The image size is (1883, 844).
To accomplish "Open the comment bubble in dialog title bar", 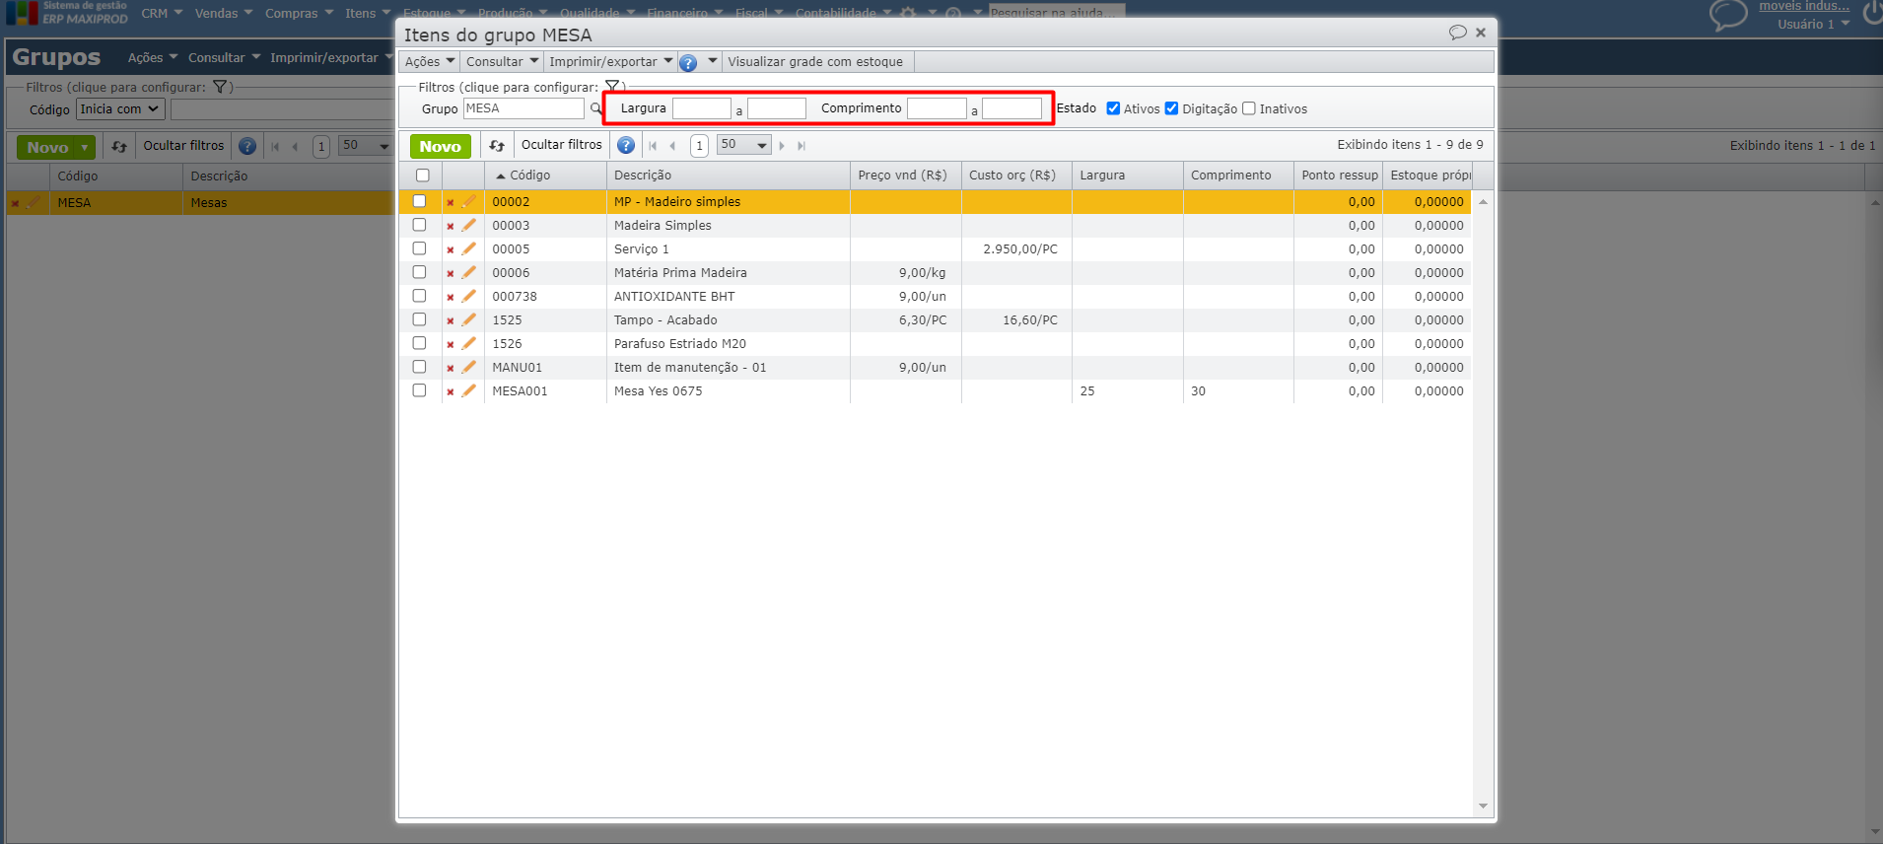I will (x=1457, y=33).
